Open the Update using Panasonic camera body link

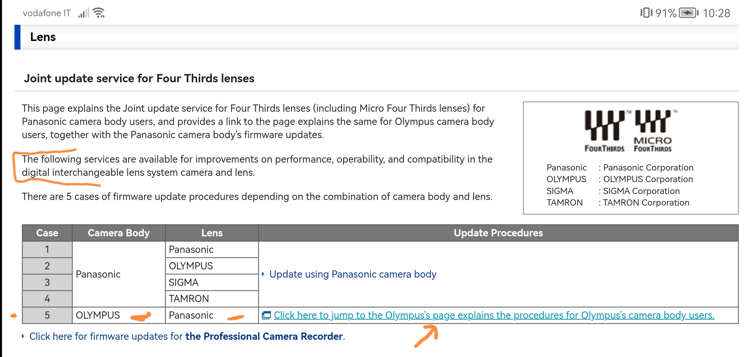tap(353, 274)
